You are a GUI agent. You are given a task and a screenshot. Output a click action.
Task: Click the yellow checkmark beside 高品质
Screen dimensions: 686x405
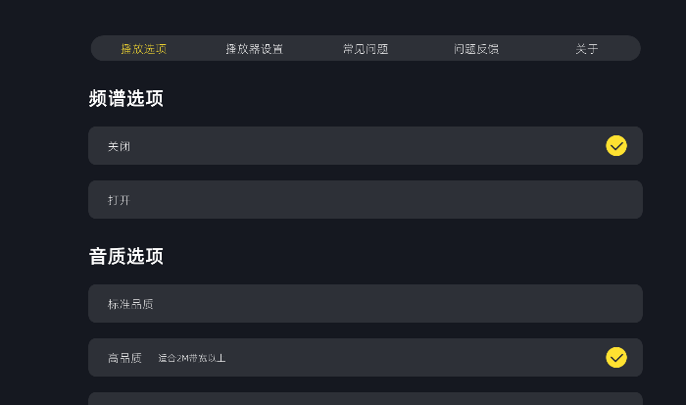click(x=616, y=357)
